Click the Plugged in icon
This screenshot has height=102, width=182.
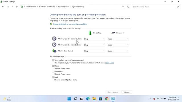(x=113, y=33)
